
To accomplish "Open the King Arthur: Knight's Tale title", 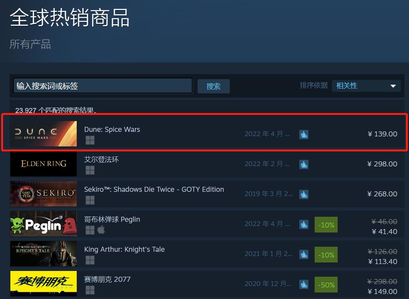I will click(x=124, y=249).
